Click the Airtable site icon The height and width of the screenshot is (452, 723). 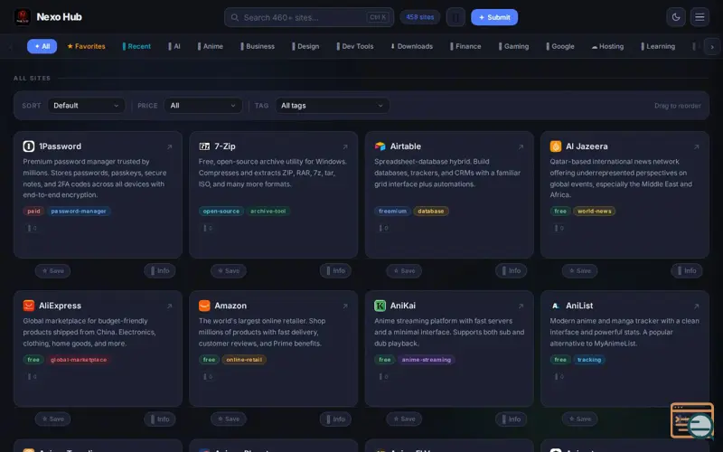380,146
